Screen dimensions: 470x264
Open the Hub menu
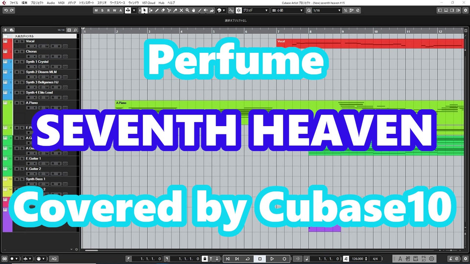coord(161,3)
